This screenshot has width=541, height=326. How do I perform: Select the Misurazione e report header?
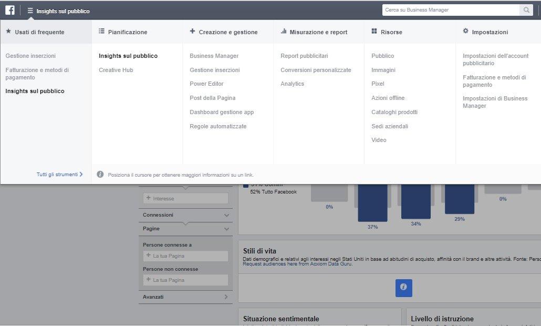coord(318,32)
